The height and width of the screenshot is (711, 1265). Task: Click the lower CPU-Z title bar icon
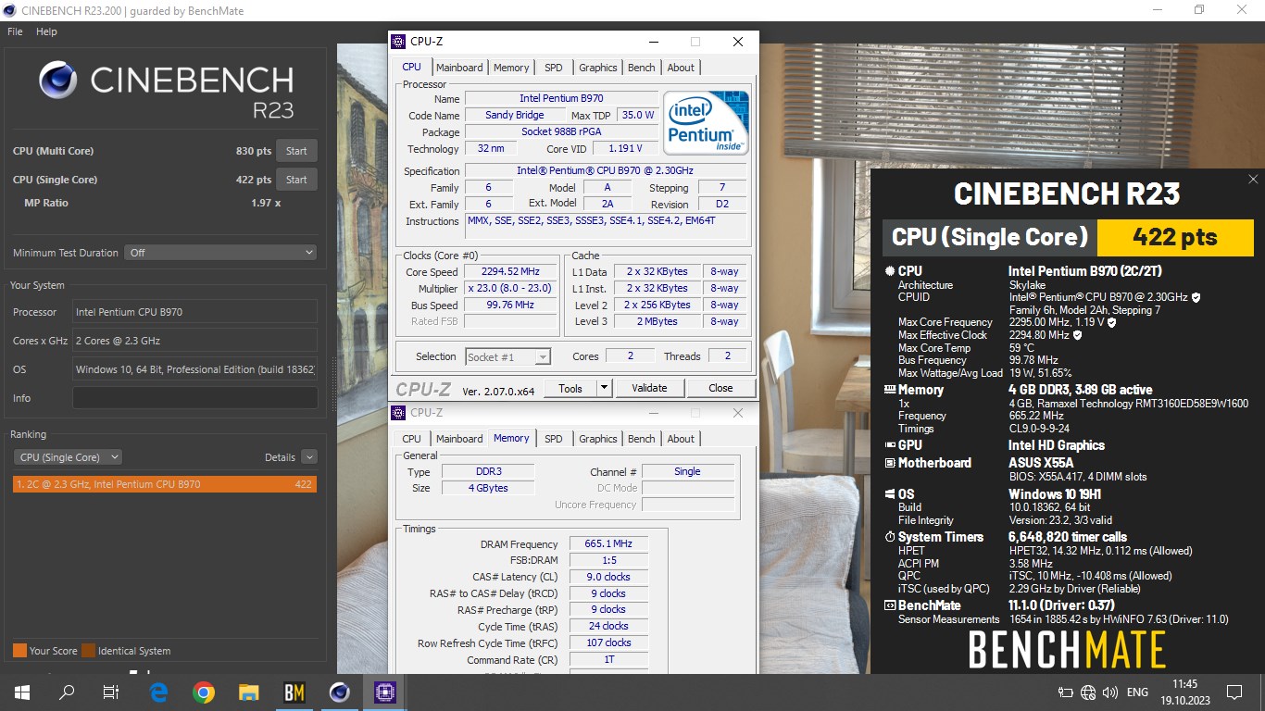point(398,413)
